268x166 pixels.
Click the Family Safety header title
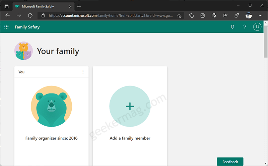tap(27, 27)
